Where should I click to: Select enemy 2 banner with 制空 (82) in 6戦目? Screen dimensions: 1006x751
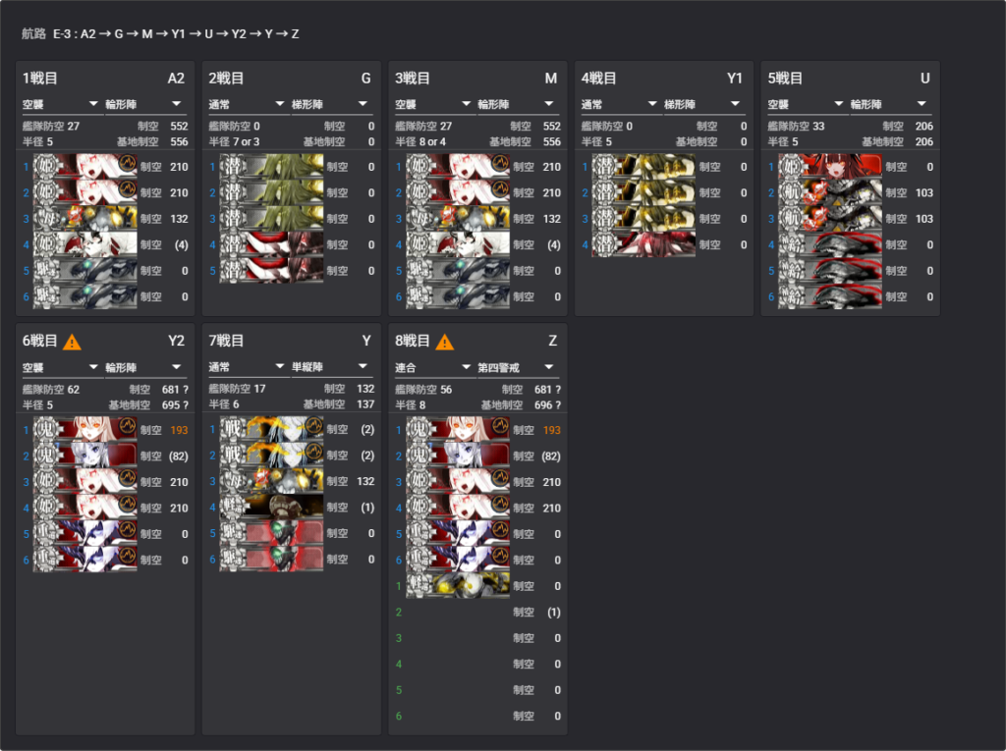(85, 456)
